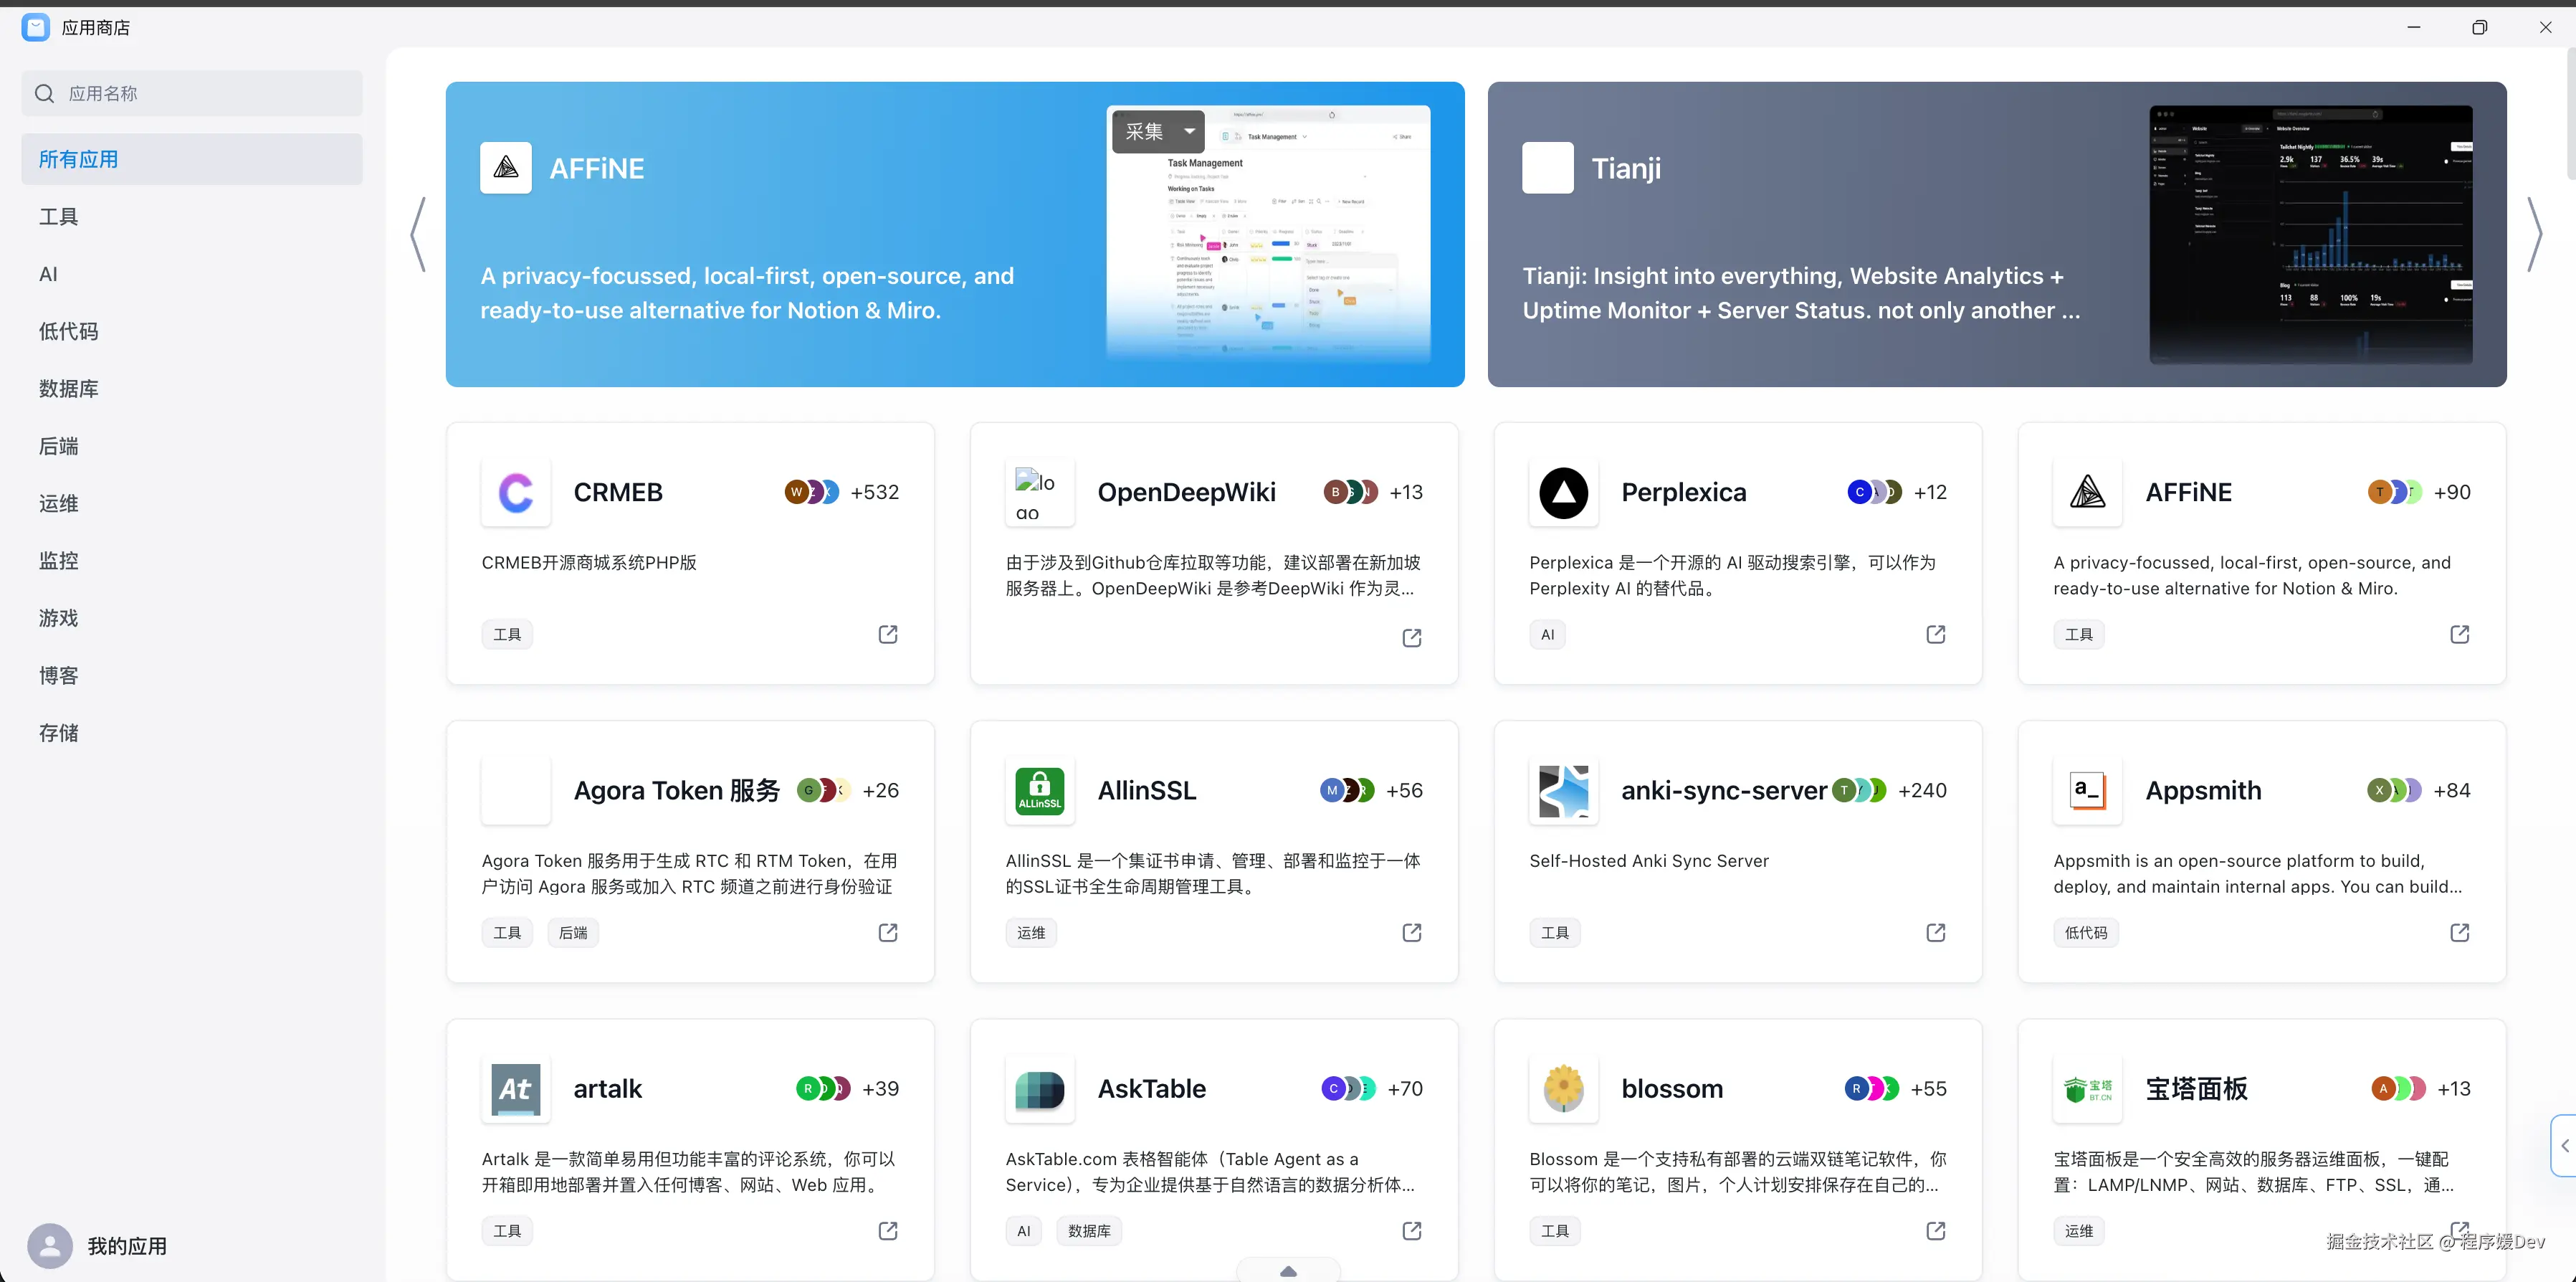Click the 应用名称 search field
Image resolution: width=2576 pixels, height=1282 pixels.
coord(192,93)
